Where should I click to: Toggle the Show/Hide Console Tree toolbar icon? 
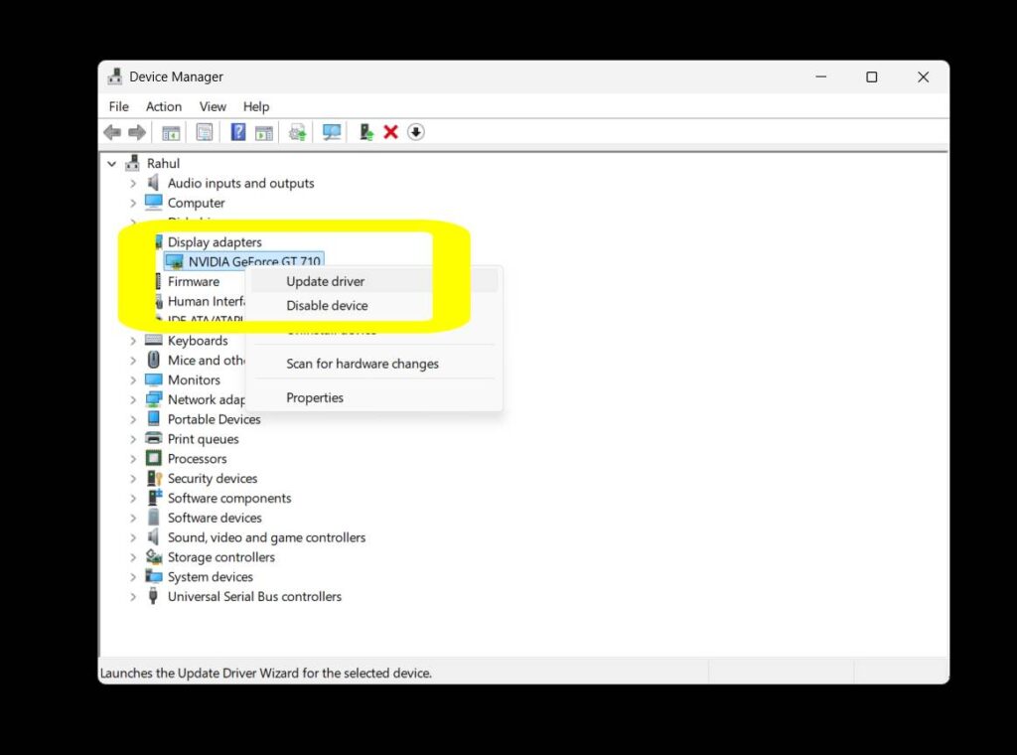171,132
